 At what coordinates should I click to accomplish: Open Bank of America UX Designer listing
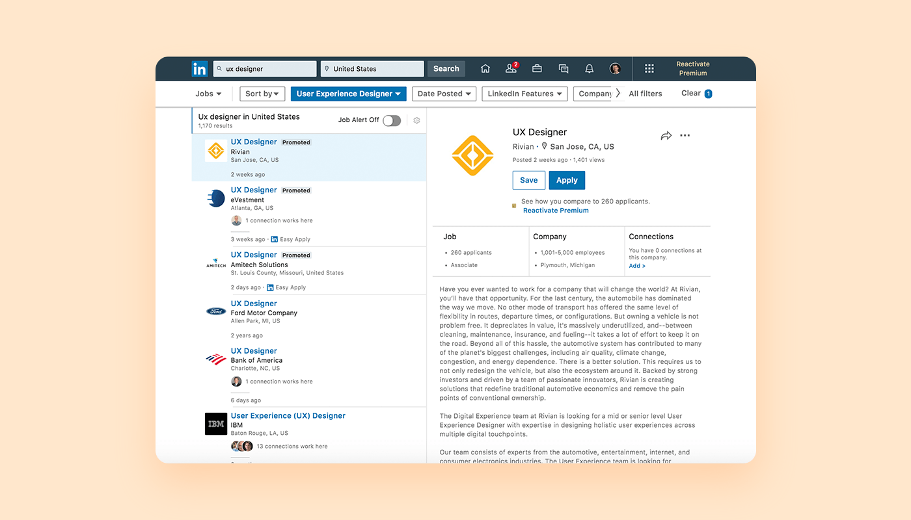(254, 351)
